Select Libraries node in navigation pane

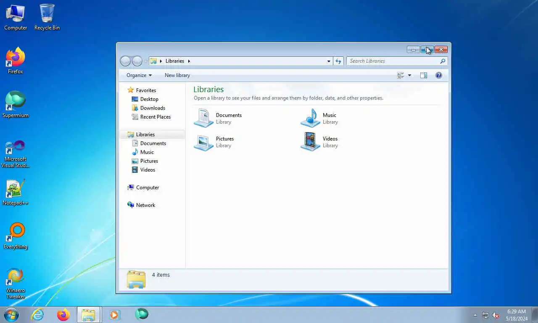click(141, 135)
